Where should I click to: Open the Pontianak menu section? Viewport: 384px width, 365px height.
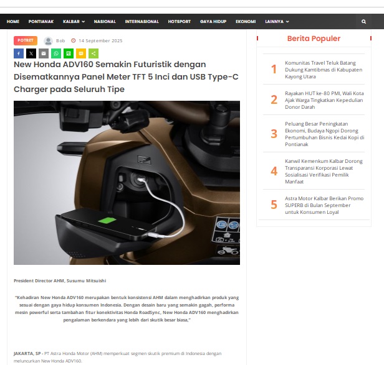[x=41, y=22]
